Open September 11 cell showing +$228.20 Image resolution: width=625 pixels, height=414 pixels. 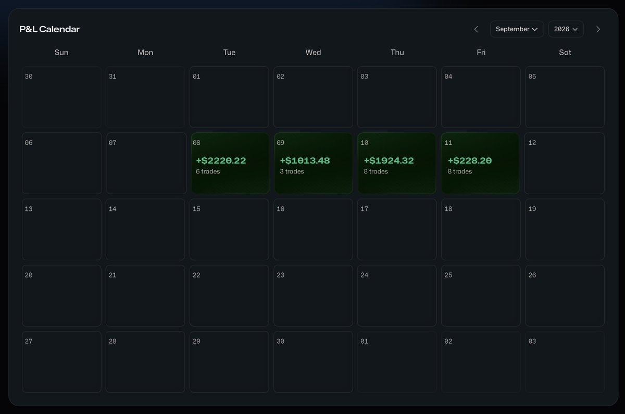[x=480, y=164]
